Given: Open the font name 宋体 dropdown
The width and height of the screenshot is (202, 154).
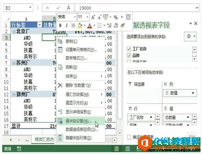Looking at the screenshot, I should [75, 17].
